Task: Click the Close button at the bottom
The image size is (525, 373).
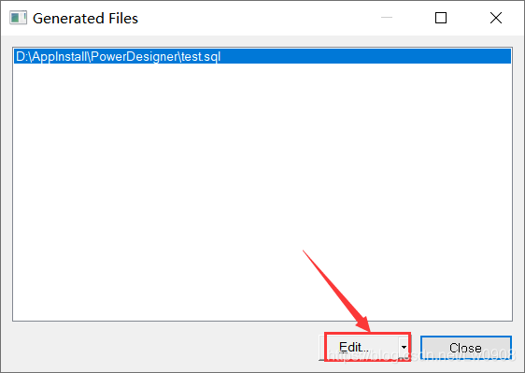Action: tap(466, 348)
